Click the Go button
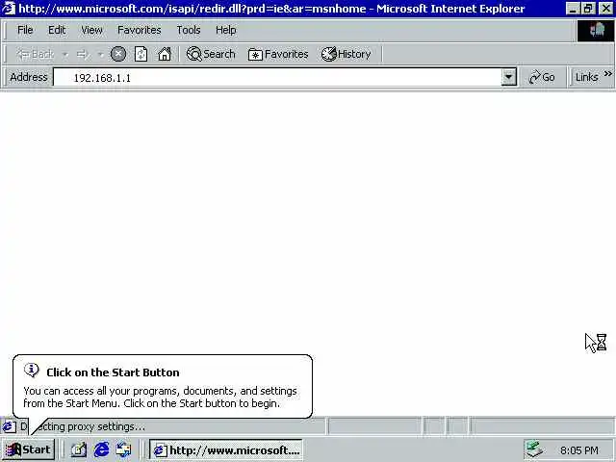 [542, 77]
